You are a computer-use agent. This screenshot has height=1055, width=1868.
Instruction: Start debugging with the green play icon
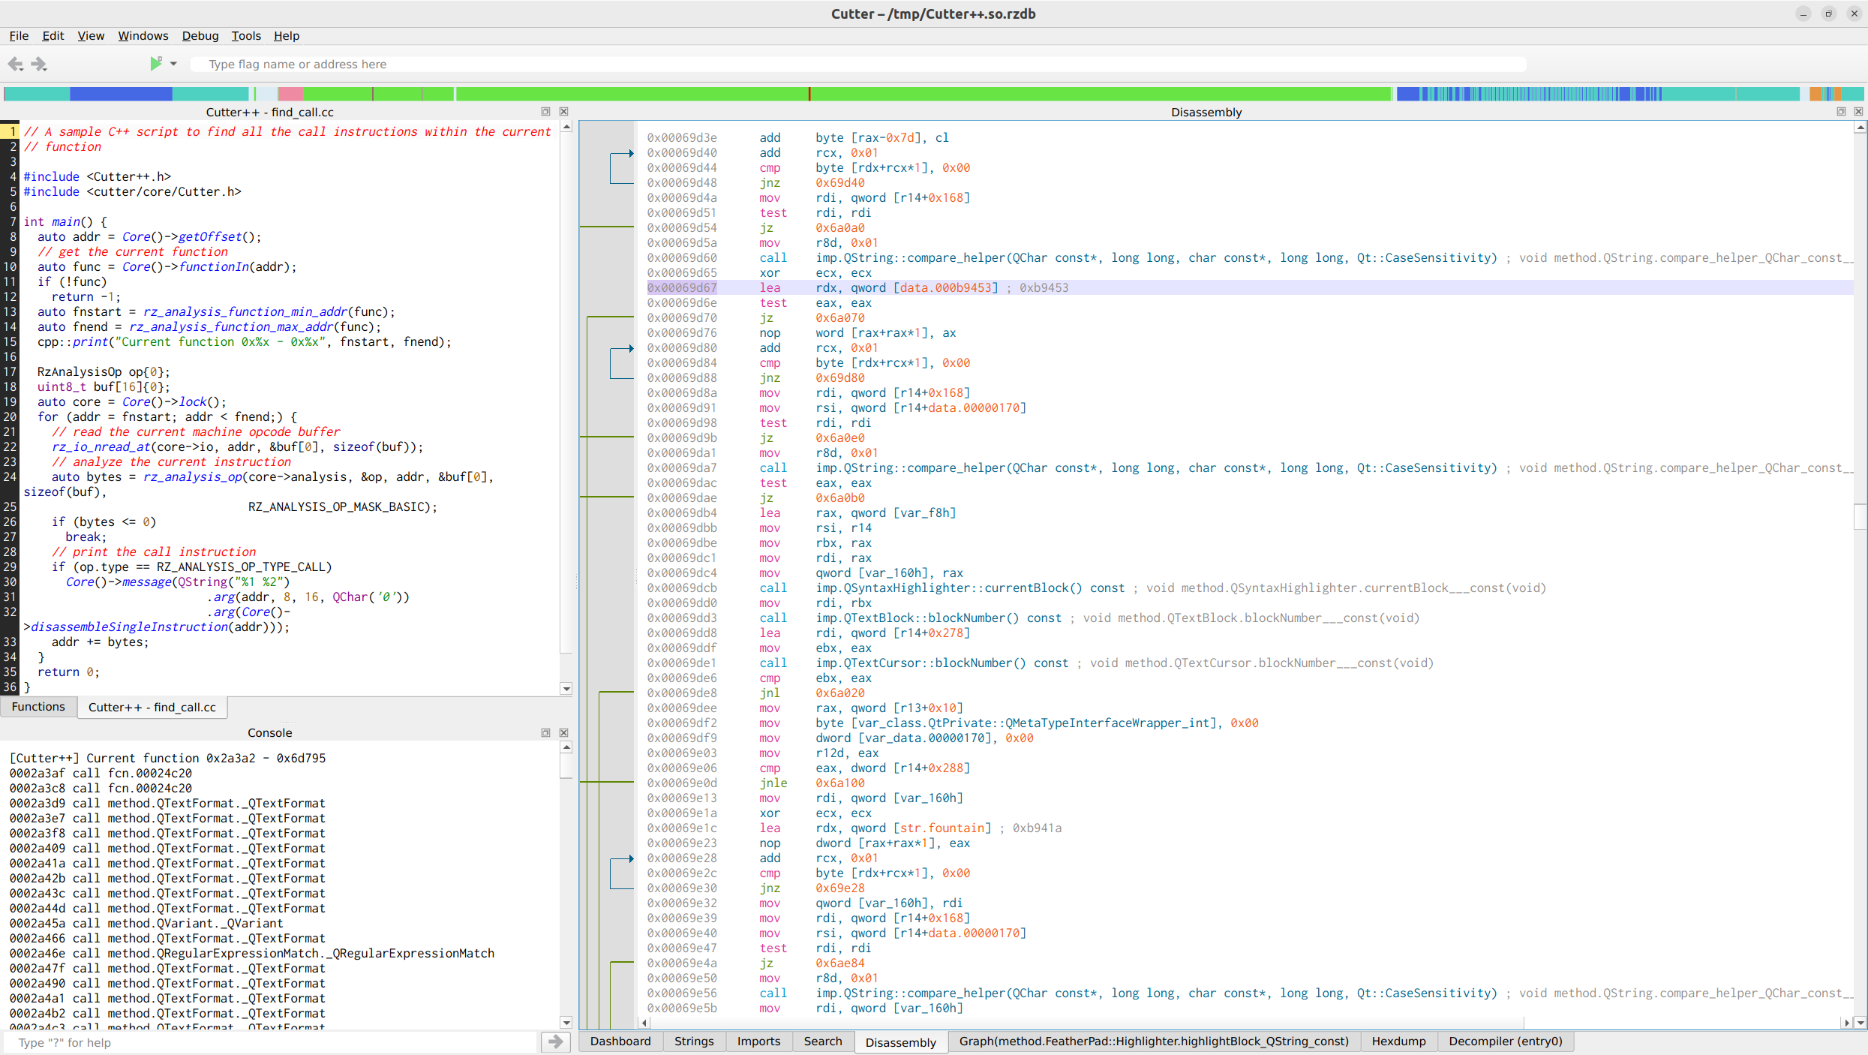coord(155,64)
